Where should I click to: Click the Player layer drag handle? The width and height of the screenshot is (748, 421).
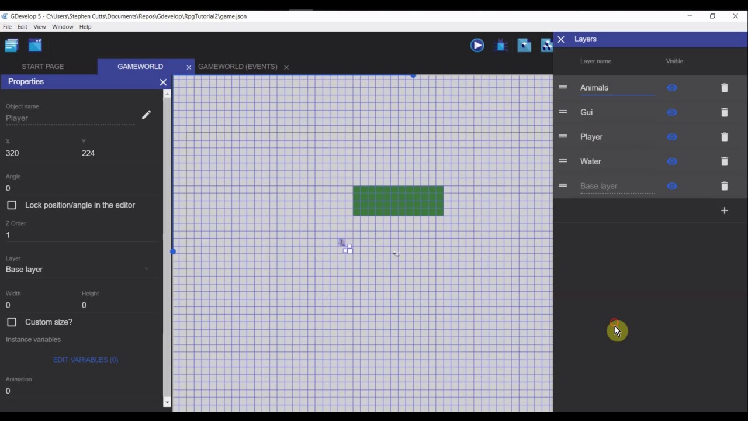click(x=563, y=136)
